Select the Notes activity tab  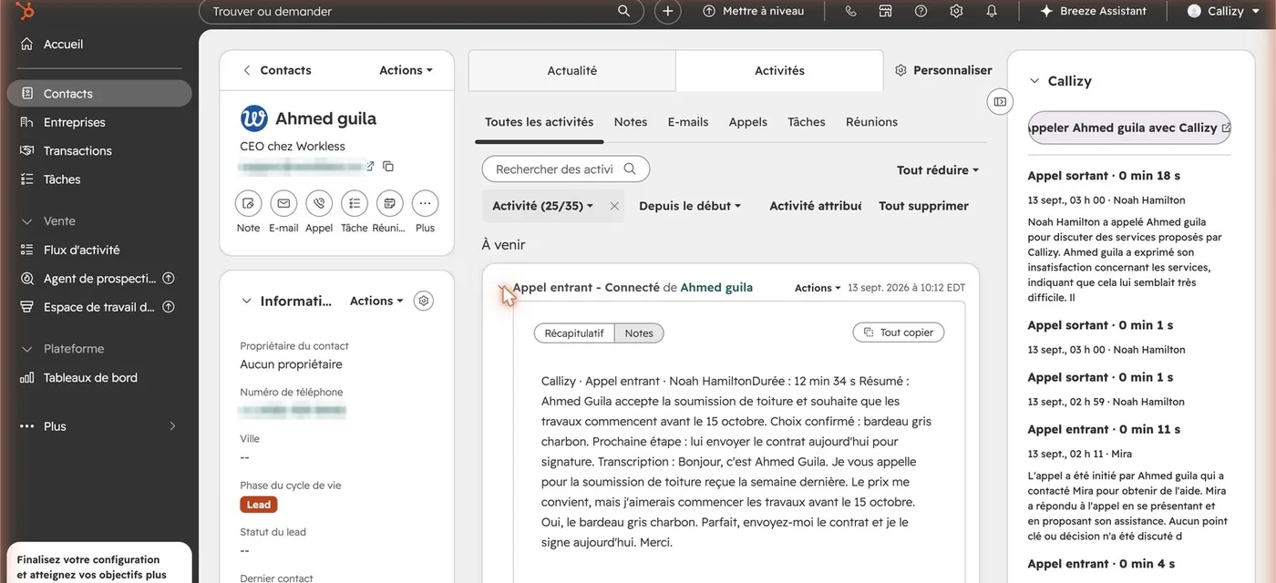coord(631,122)
